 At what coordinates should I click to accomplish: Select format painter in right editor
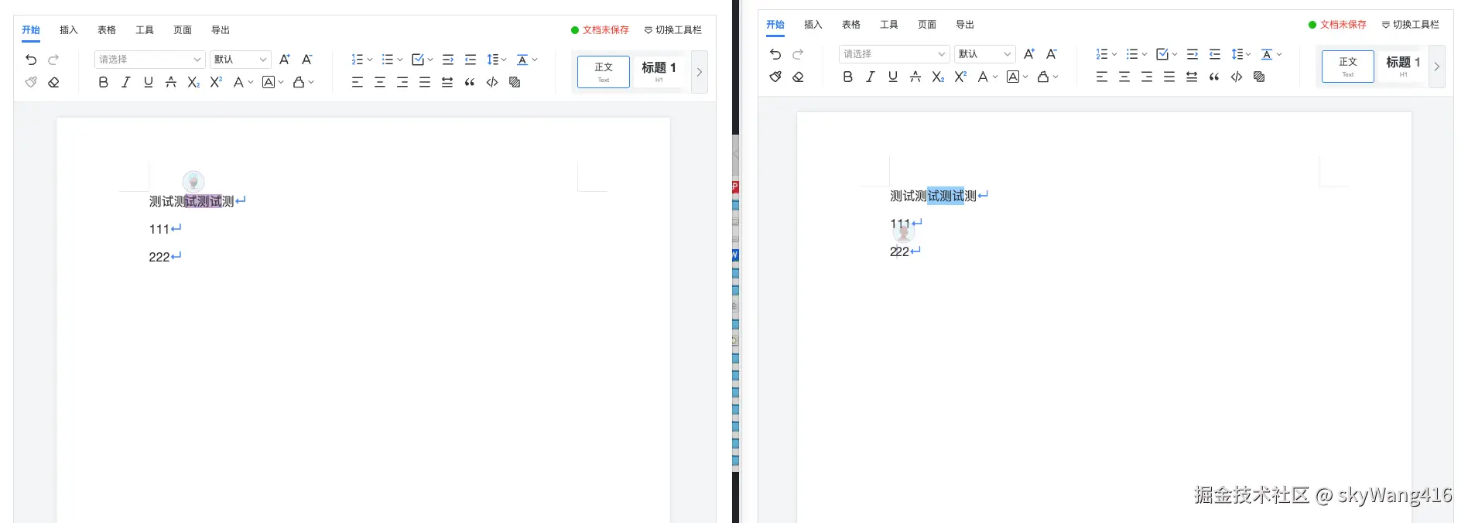(775, 77)
